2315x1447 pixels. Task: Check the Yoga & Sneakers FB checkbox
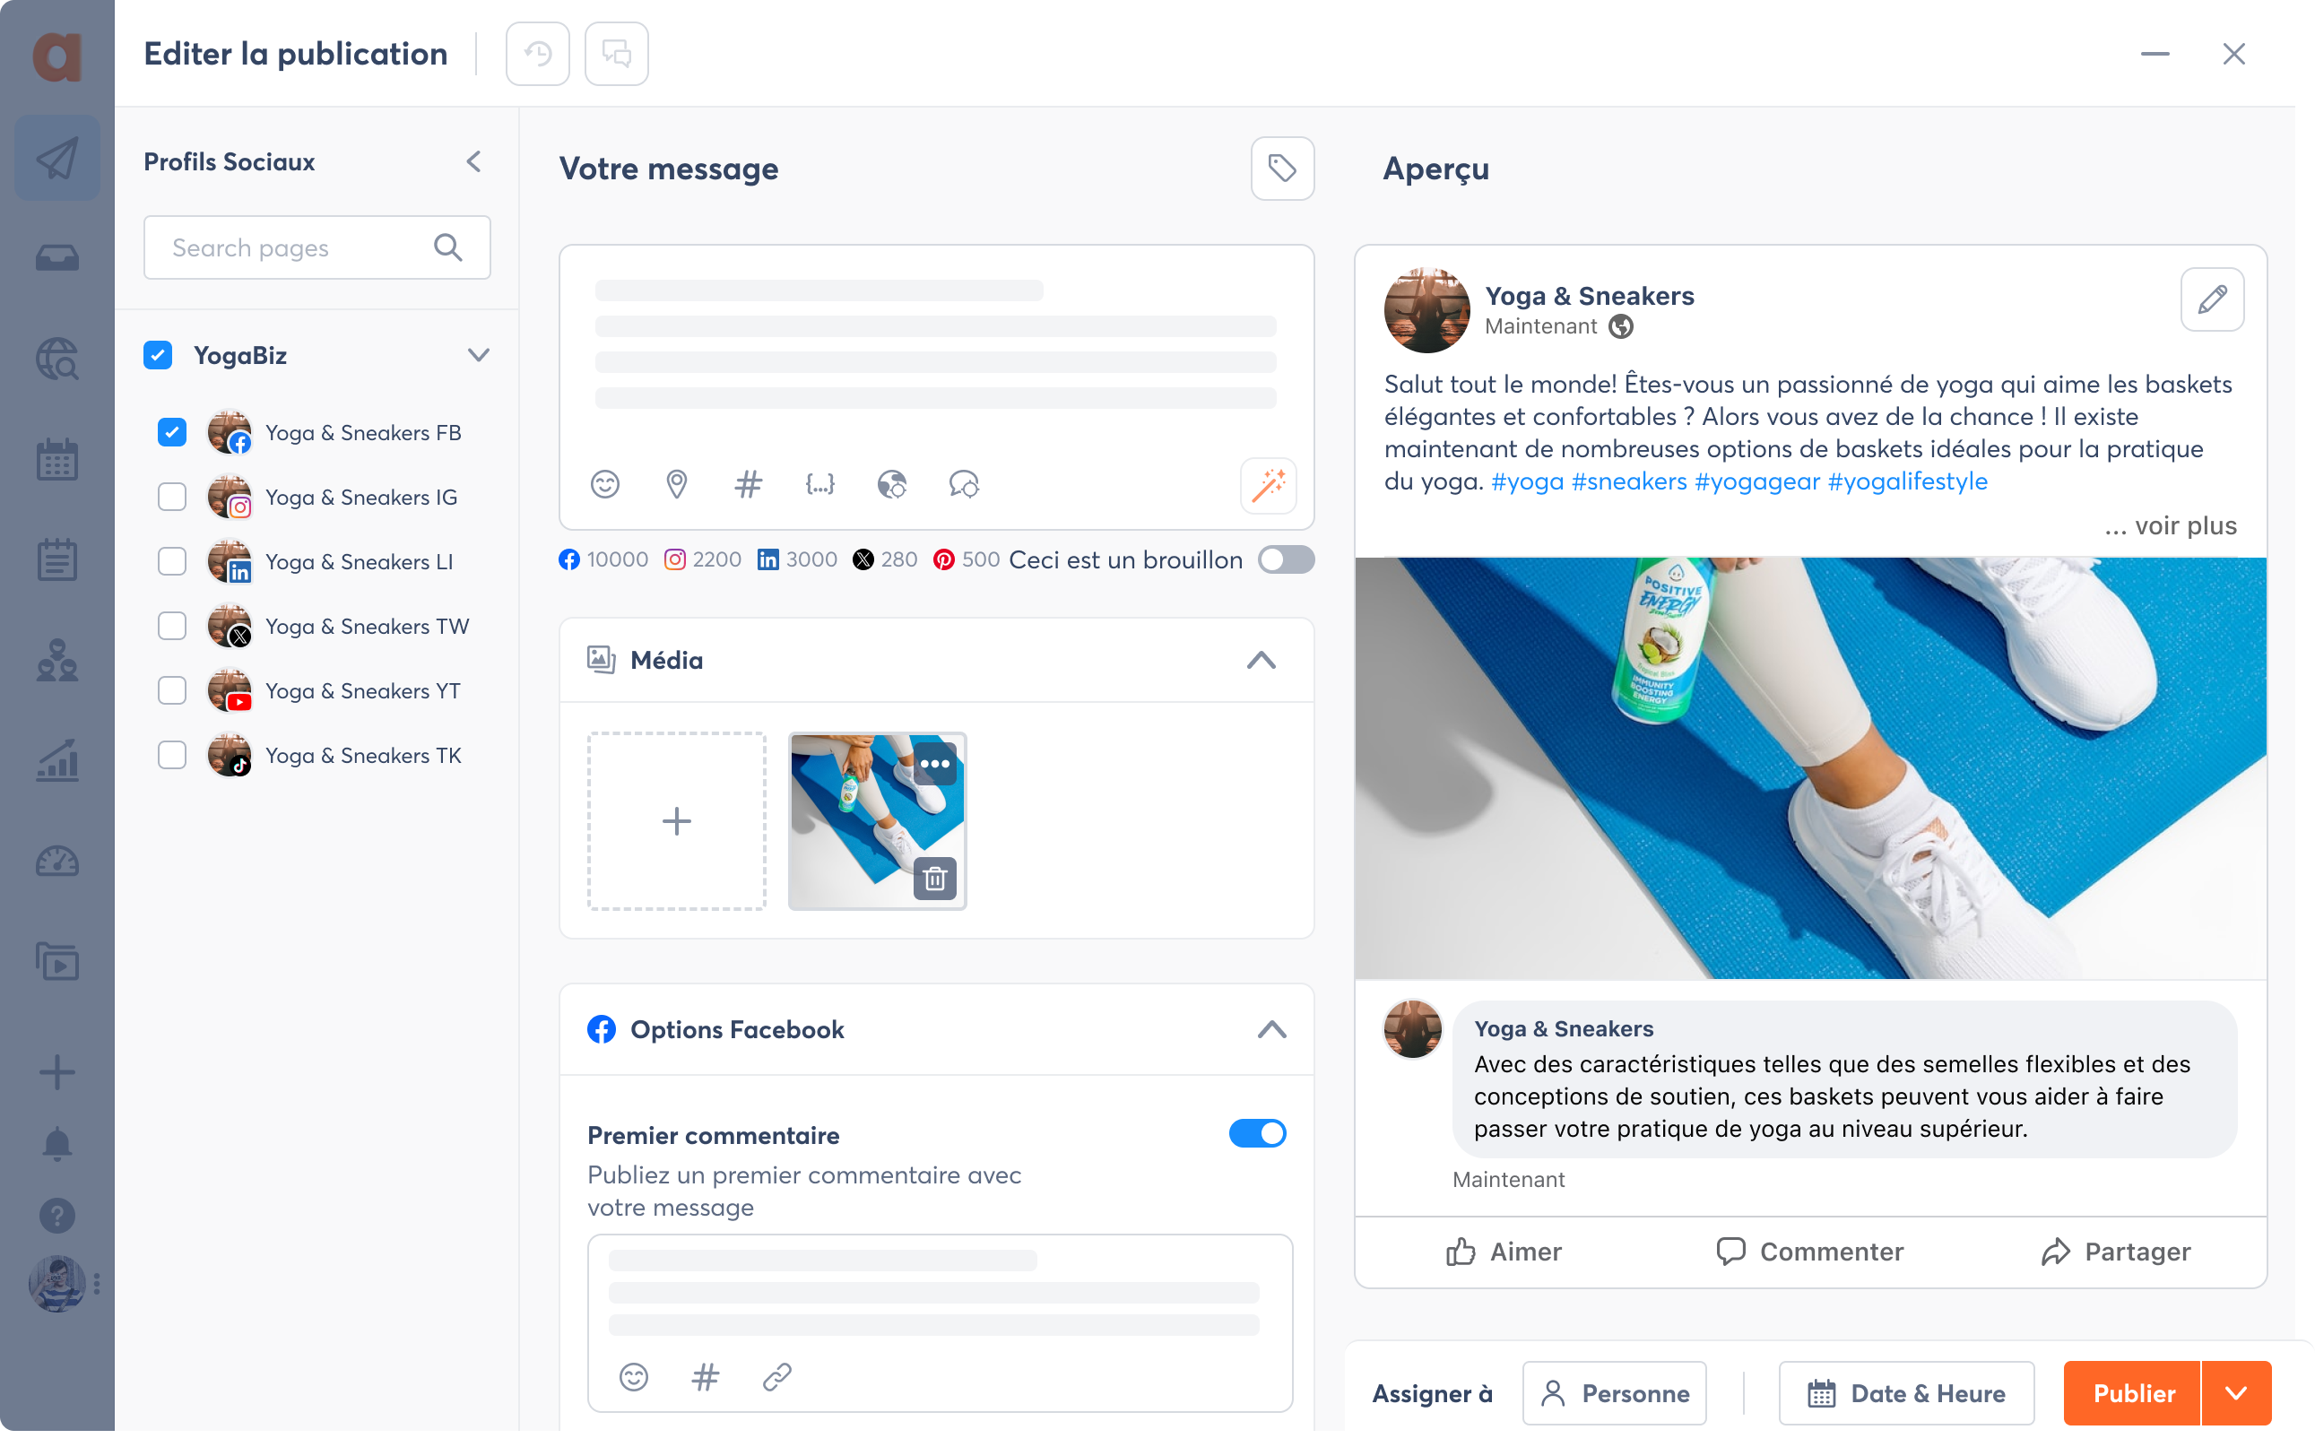[173, 432]
